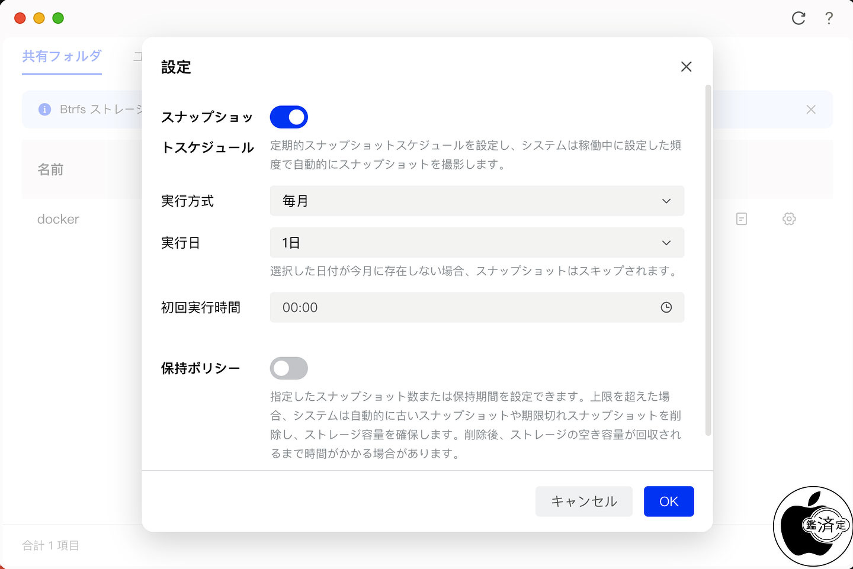This screenshot has width=853, height=569.
Task: Switch to the 共有フォルダ tab
Action: [62, 56]
